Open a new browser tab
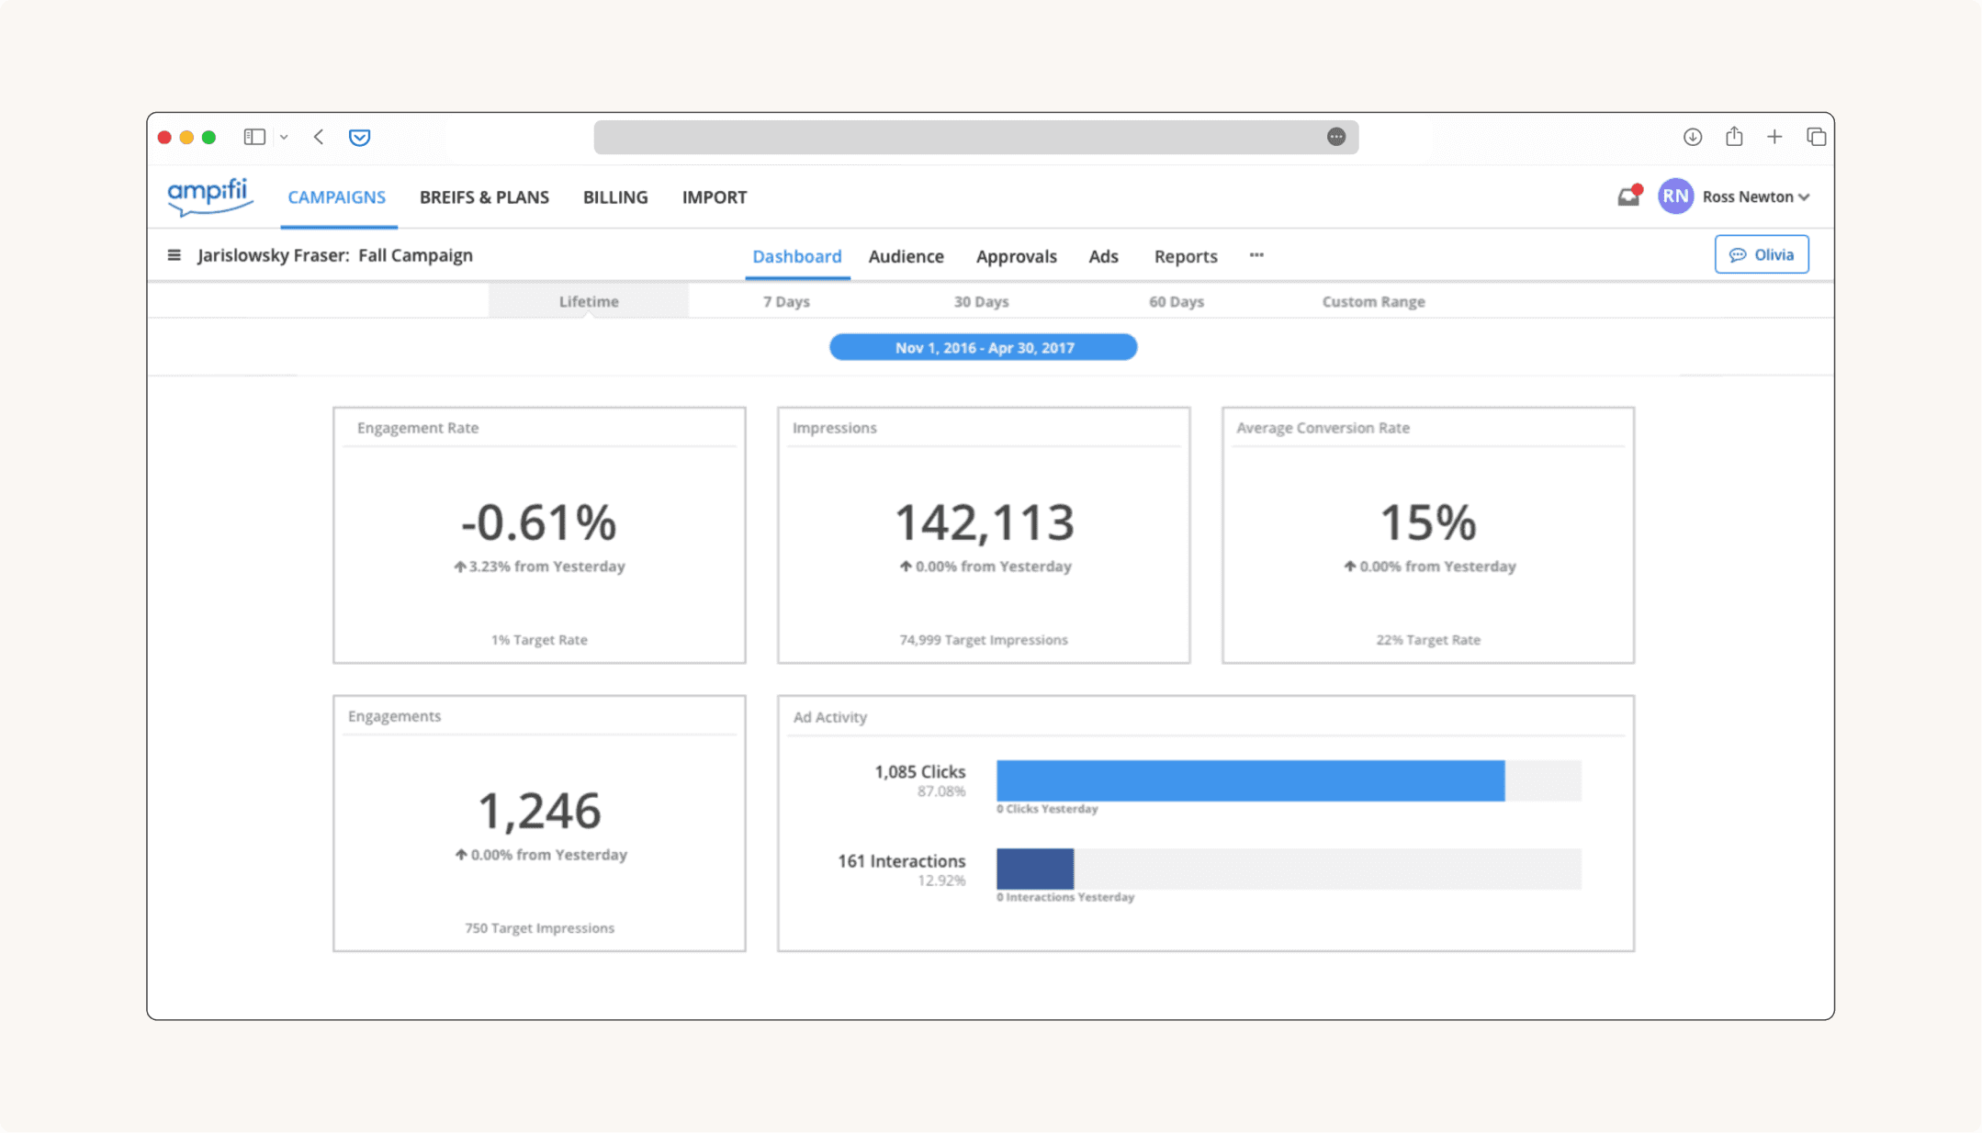The image size is (1982, 1133). pos(1774,136)
